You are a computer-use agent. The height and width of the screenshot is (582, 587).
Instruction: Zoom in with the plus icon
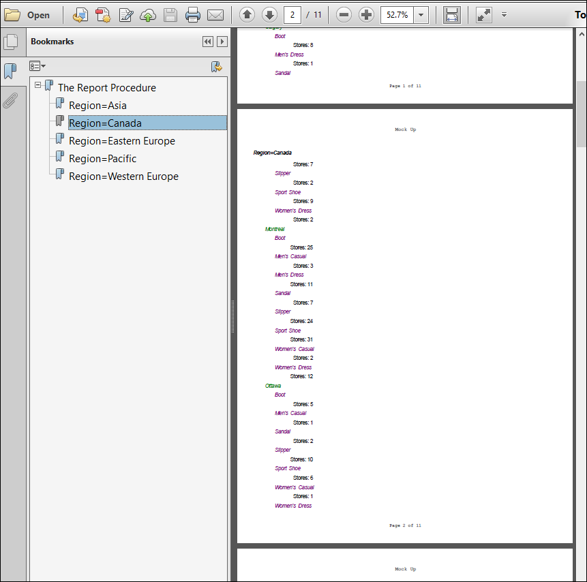[366, 14]
